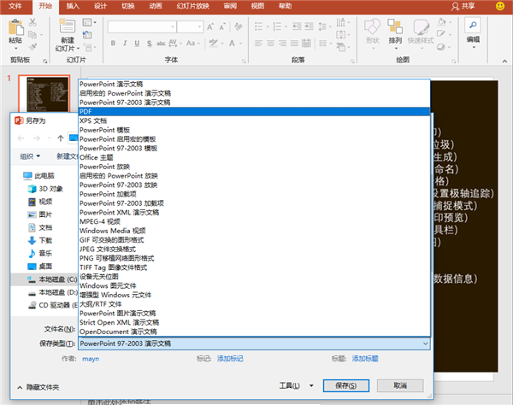This screenshot has width=513, height=405.
Task: Collapse the ribbon with the chevron
Action: point(504,62)
